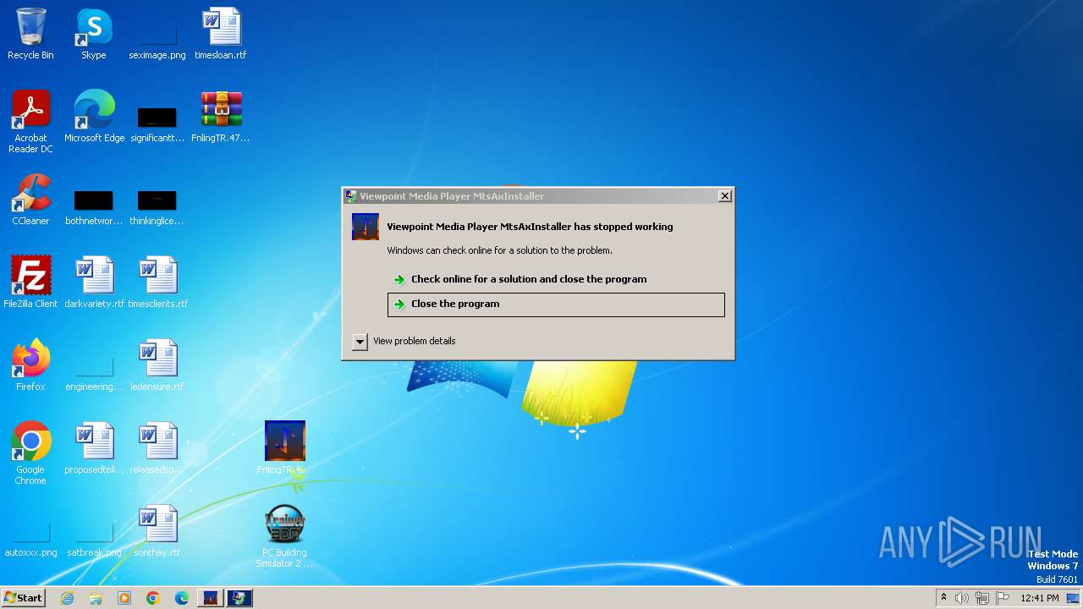The height and width of the screenshot is (609, 1083).
Task: Select sonthey.rtf document icon
Action: (x=157, y=531)
